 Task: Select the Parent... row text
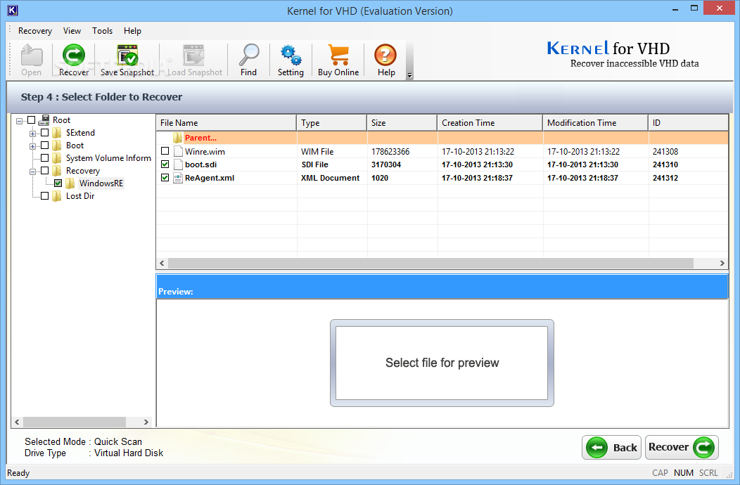tap(200, 138)
